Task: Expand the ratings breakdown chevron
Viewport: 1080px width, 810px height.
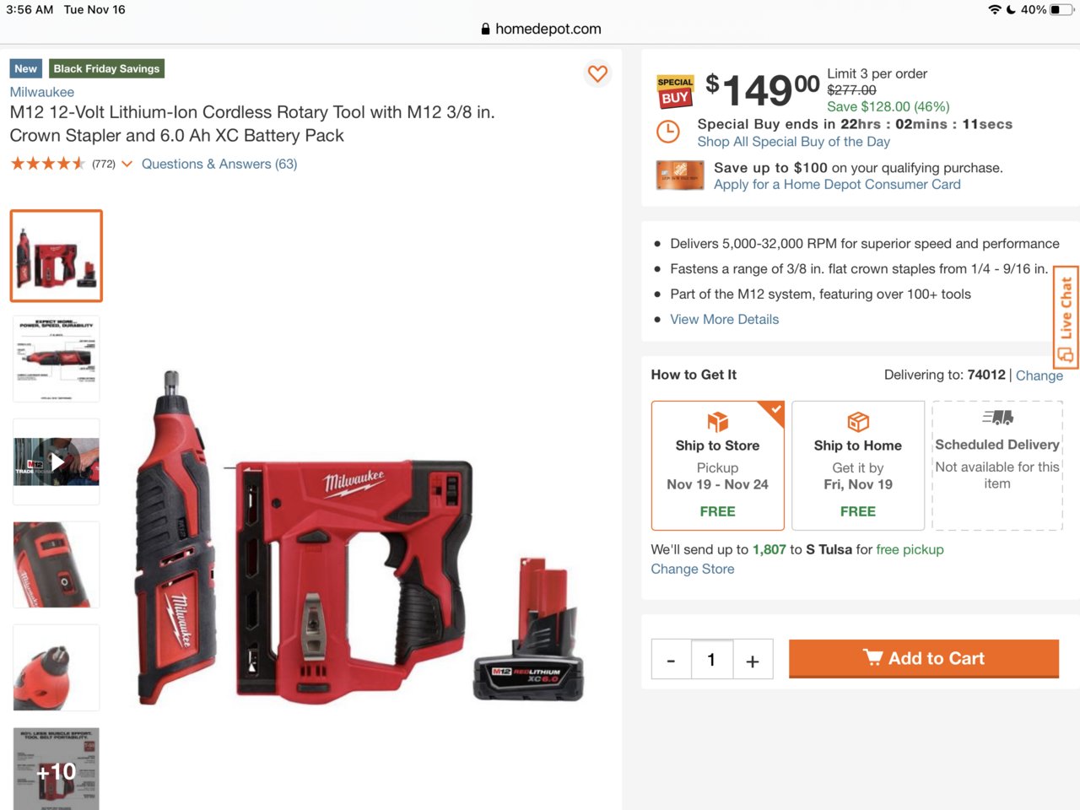Action: (127, 164)
